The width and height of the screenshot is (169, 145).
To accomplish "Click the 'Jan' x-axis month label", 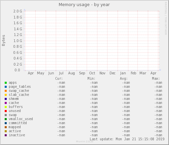I will [123, 73].
